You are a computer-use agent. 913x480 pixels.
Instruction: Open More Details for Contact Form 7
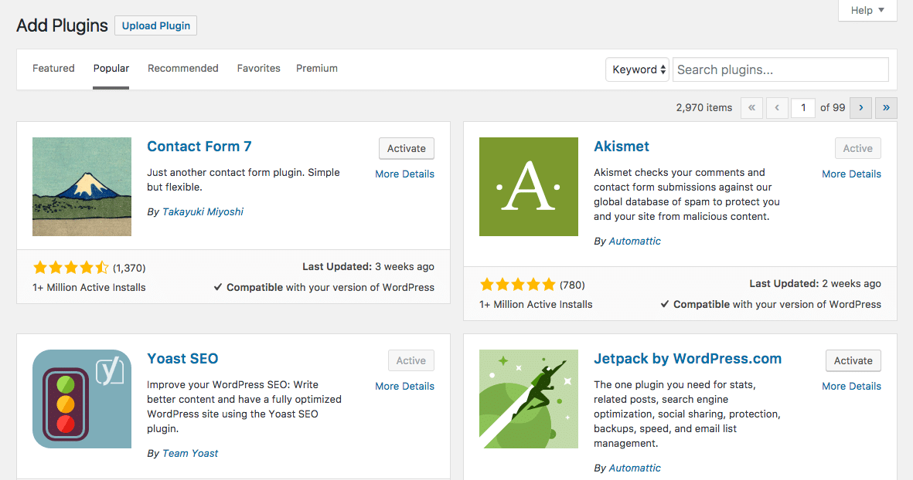click(x=404, y=174)
